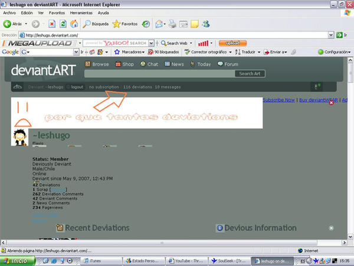
Task: Click the Search Art button
Action: click(x=250, y=73)
